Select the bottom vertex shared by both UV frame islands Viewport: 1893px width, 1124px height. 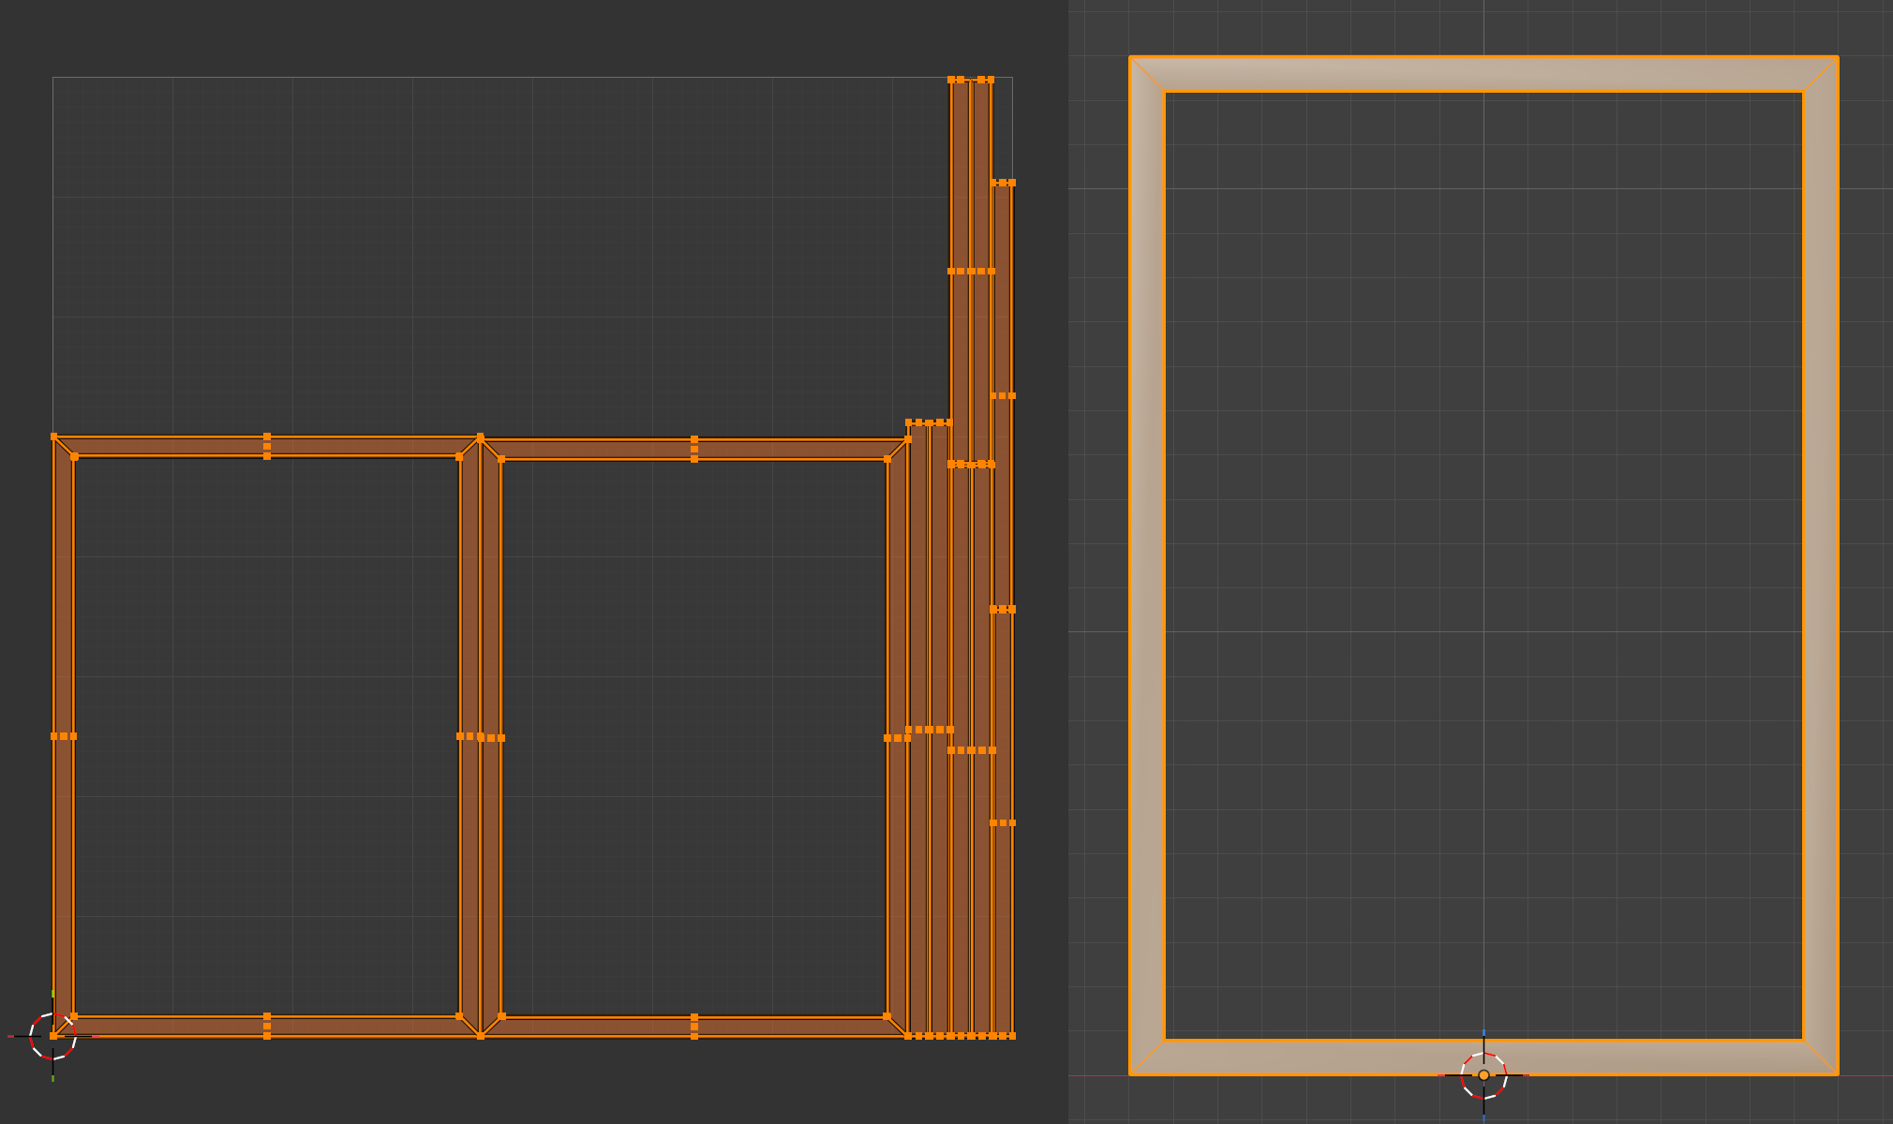[481, 1036]
